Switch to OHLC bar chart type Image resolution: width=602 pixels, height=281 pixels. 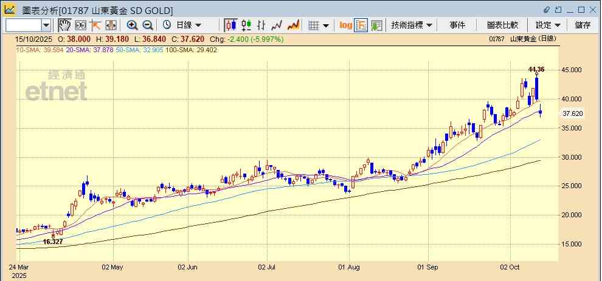click(x=261, y=25)
